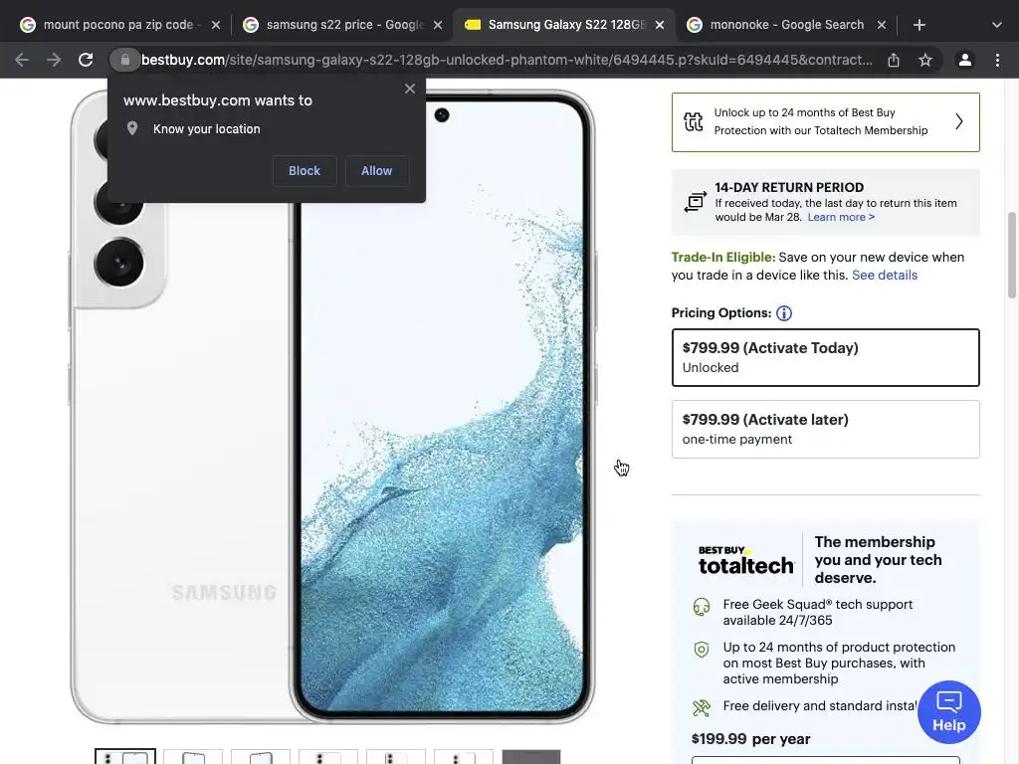
Task: Block bestbuy.com location access
Action: [305, 171]
